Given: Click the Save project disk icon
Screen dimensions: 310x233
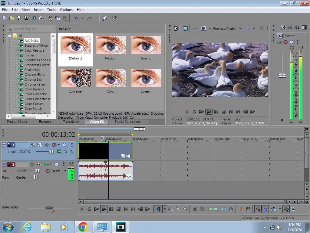Looking at the screenshot, I should [19, 18].
